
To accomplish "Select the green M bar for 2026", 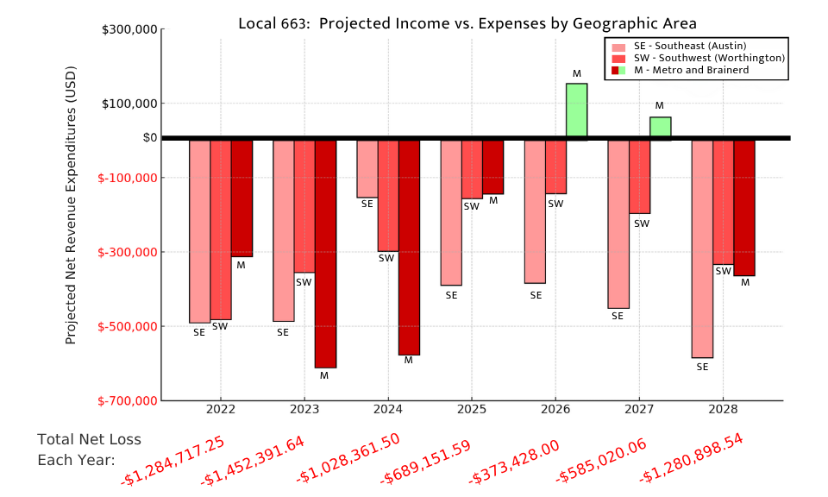I will 576,110.
